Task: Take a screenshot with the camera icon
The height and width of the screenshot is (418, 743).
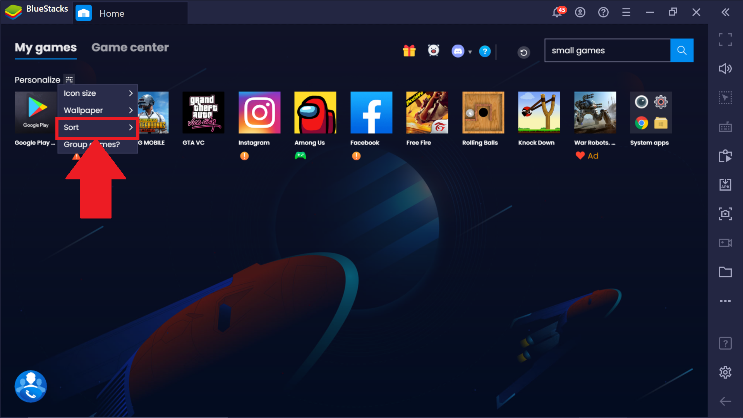Action: tap(725, 213)
